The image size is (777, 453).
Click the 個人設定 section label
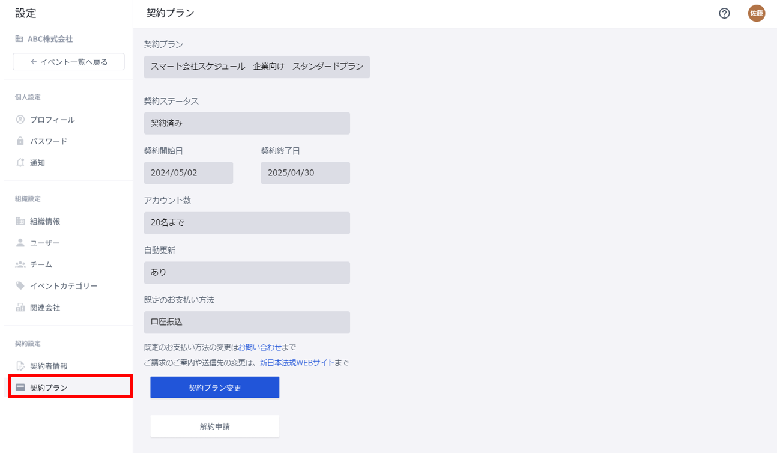(28, 97)
